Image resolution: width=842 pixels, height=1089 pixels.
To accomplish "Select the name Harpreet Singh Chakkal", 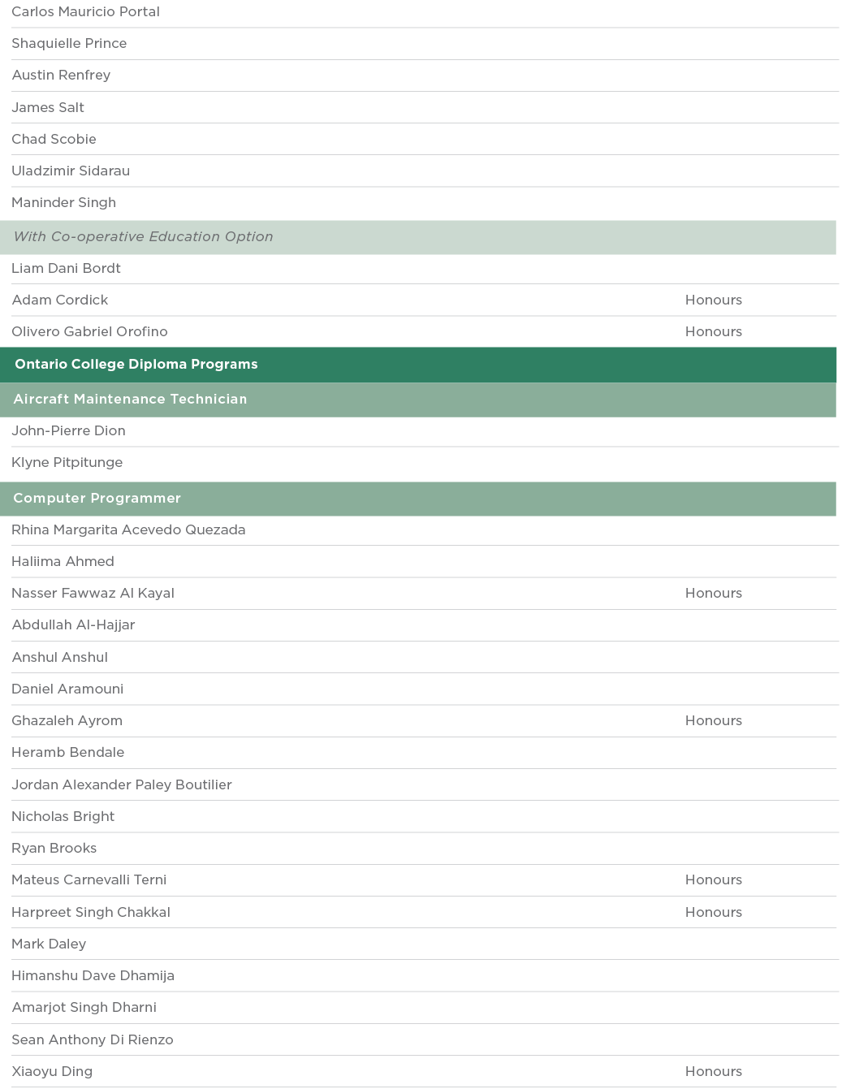I will (91, 913).
